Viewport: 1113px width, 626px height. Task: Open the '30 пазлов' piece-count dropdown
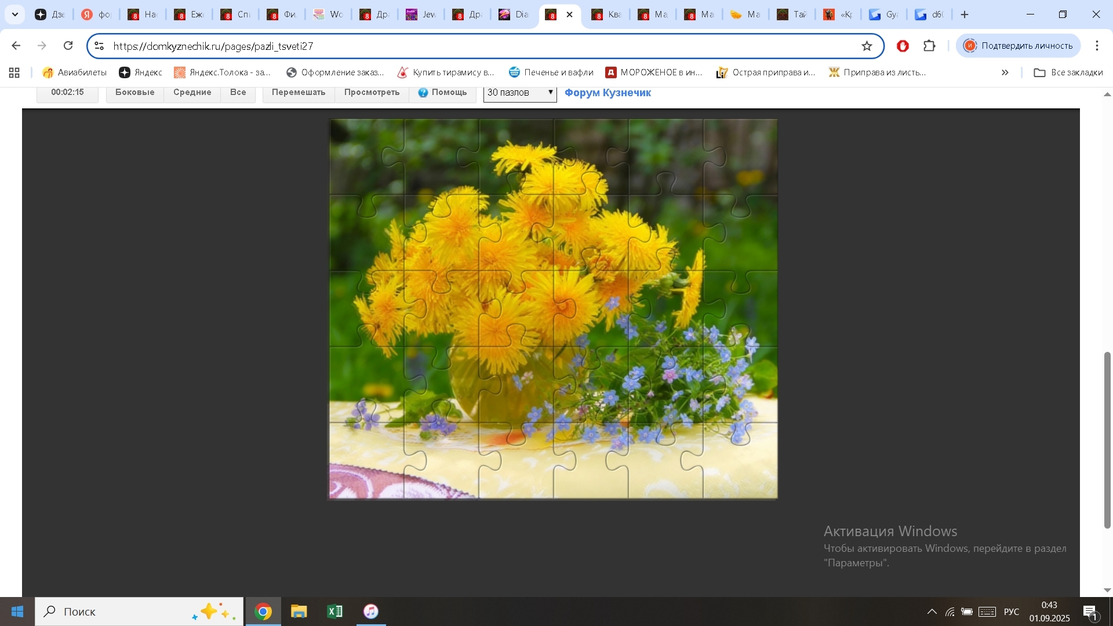coord(520,93)
